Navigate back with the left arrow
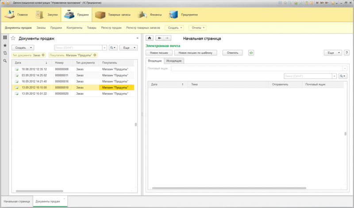Screen dimensions: 354x208 [x=159, y=38]
